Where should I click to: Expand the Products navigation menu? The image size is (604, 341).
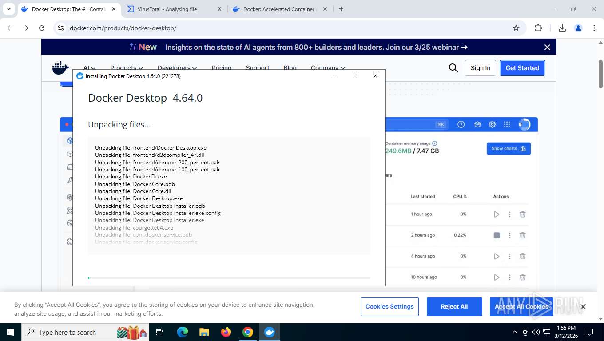pos(127,68)
